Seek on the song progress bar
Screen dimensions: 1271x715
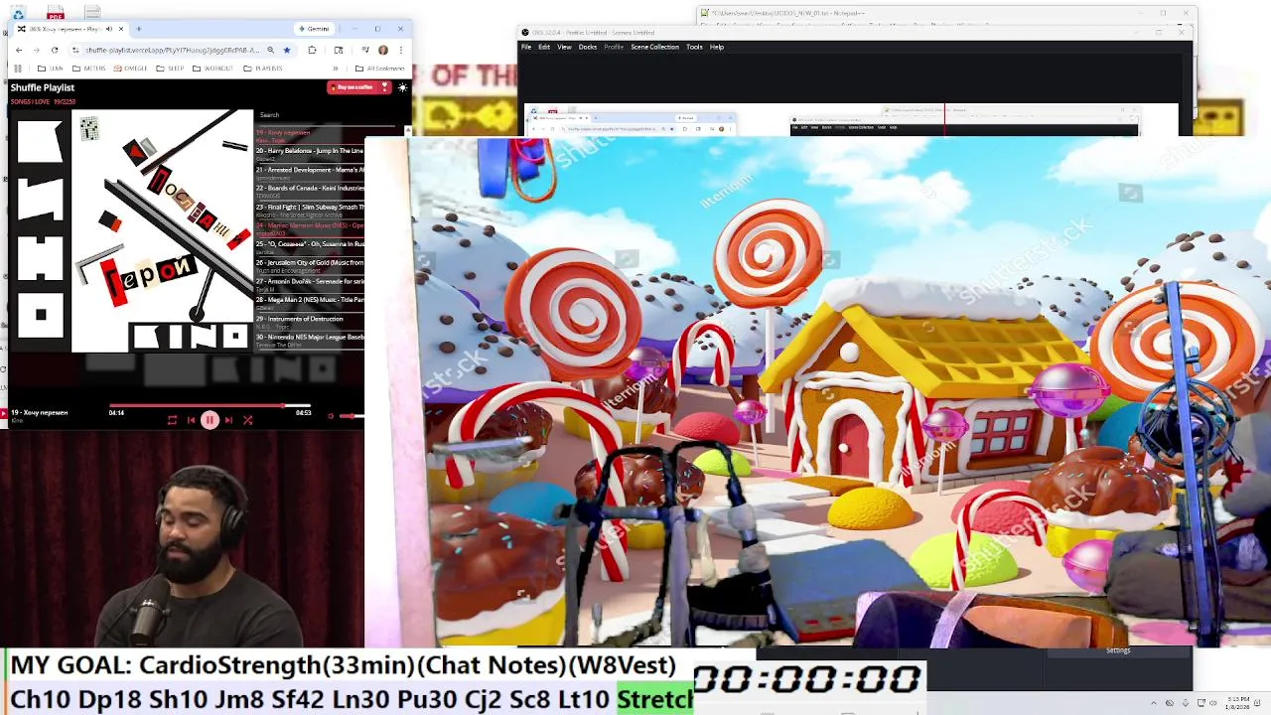tap(210, 406)
